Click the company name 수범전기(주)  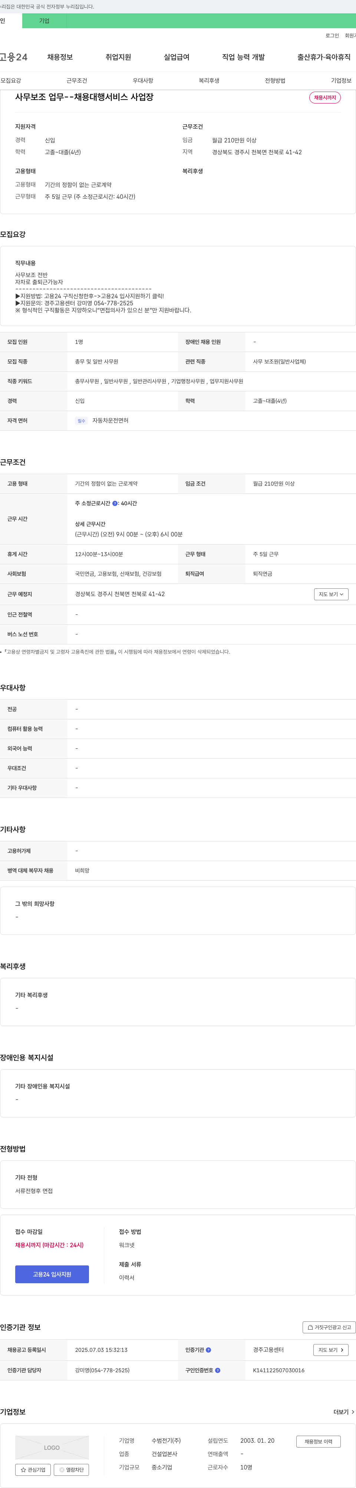pos(166,1441)
